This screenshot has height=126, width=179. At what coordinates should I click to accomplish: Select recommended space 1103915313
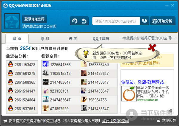click(x=60, y=74)
